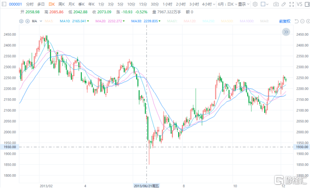Open chart settings gear in top toolbar

coord(255,4)
